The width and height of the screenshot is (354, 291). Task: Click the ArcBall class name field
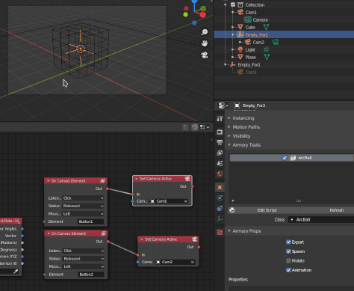(x=321, y=219)
